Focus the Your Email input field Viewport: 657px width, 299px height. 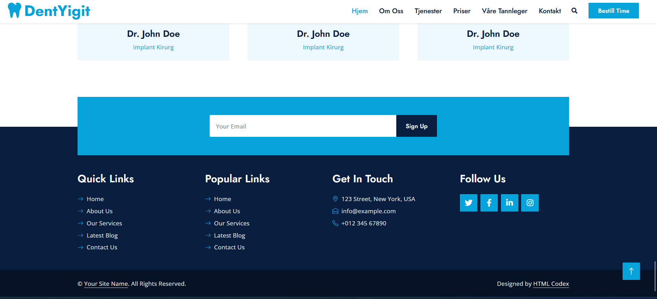coord(303,126)
